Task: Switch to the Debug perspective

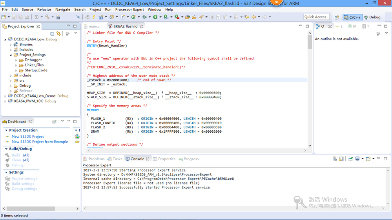Action: pyautogui.click(x=372, y=17)
